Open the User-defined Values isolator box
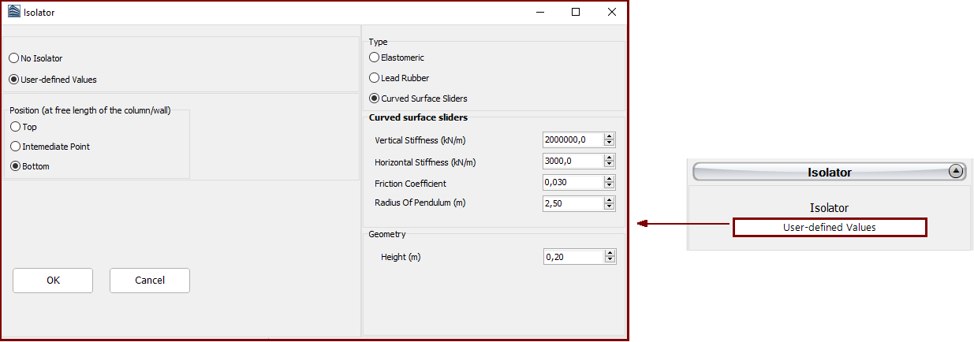Screen dimensions: 974x342 (x=829, y=228)
